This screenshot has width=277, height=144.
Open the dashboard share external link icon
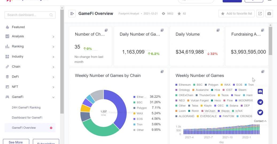tap(260, 14)
